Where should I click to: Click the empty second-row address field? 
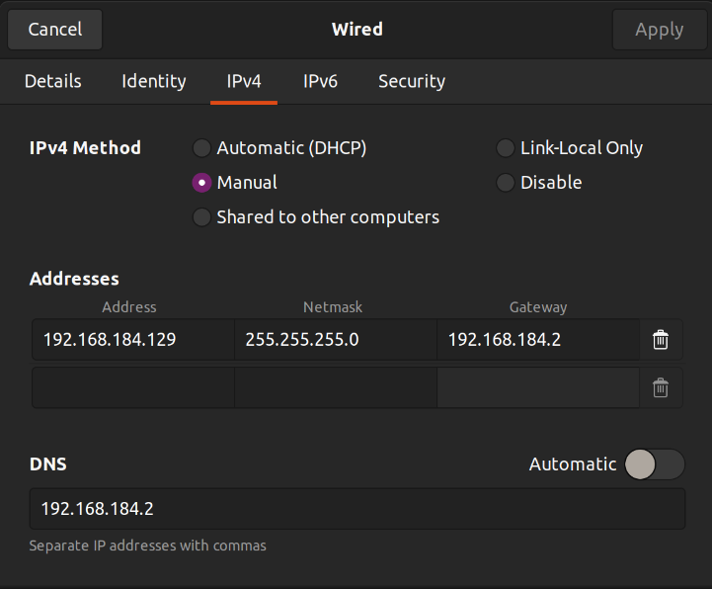click(133, 387)
